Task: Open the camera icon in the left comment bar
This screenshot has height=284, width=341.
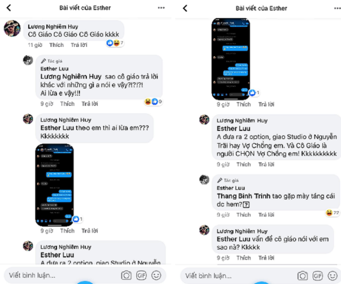Action: pyautogui.click(x=126, y=275)
